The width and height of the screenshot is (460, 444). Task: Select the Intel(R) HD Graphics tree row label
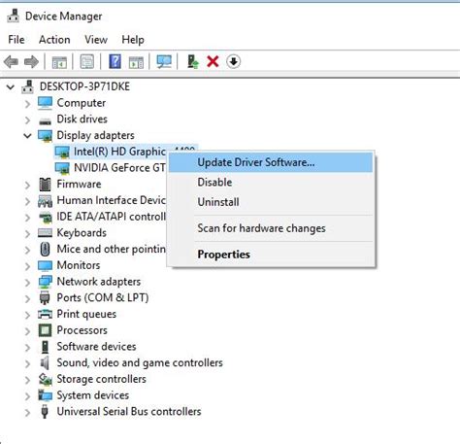click(x=119, y=152)
